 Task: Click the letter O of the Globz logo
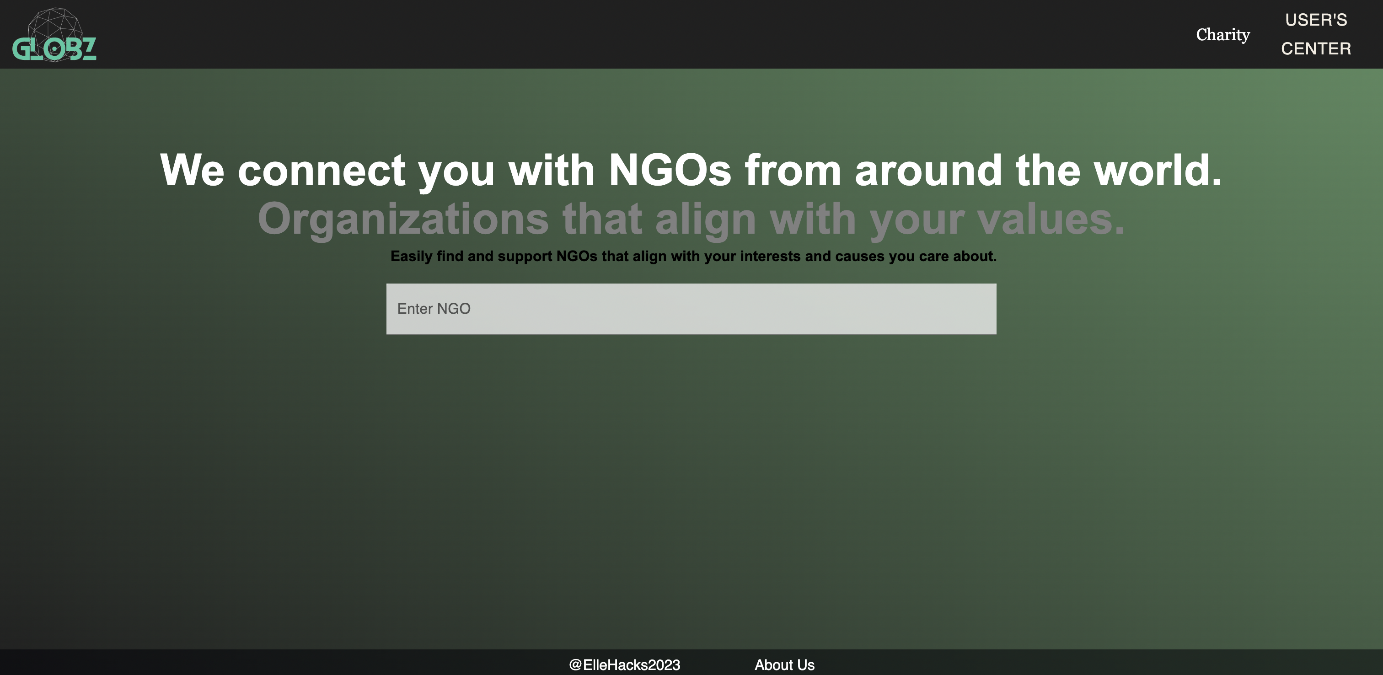pyautogui.click(x=55, y=49)
